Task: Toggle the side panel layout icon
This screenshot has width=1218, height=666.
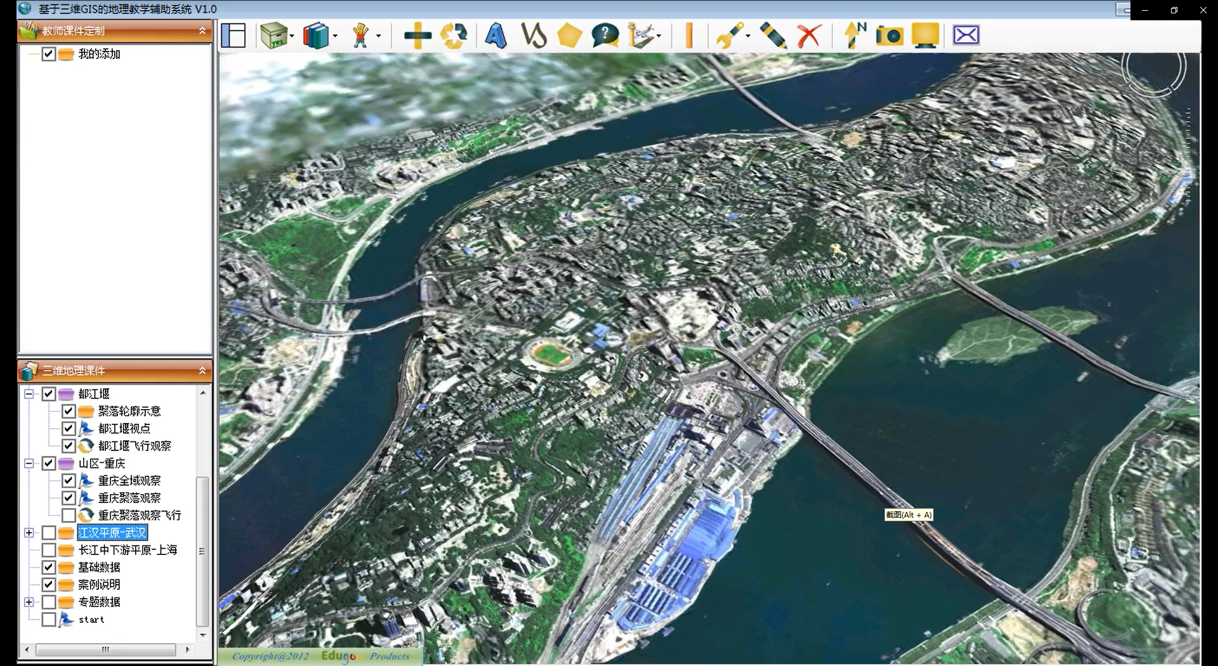Action: click(x=233, y=36)
